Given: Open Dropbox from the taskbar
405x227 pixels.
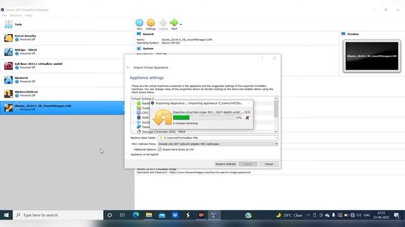Looking at the screenshot, I should (175, 215).
